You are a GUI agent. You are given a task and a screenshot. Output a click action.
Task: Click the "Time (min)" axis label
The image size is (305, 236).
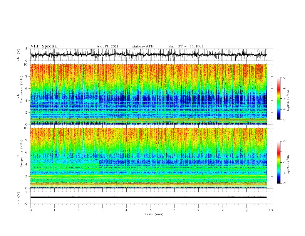(x=154, y=214)
